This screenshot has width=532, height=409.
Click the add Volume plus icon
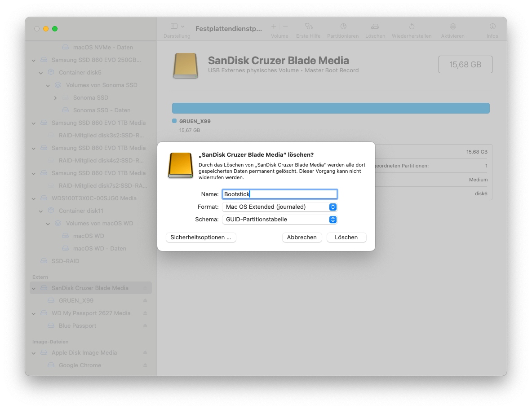tap(274, 26)
